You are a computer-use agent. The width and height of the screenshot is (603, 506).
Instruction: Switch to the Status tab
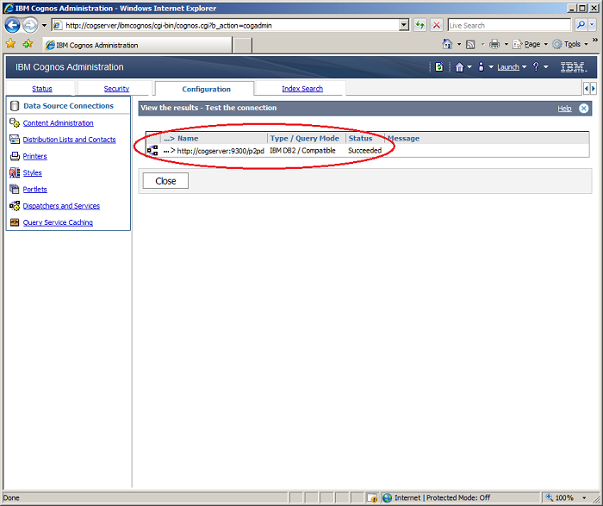click(x=41, y=89)
